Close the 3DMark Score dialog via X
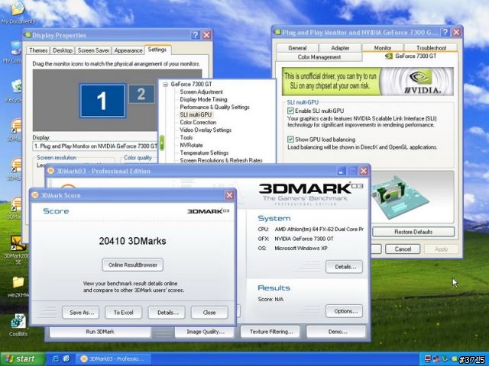The height and width of the screenshot is (366, 489). point(229,195)
